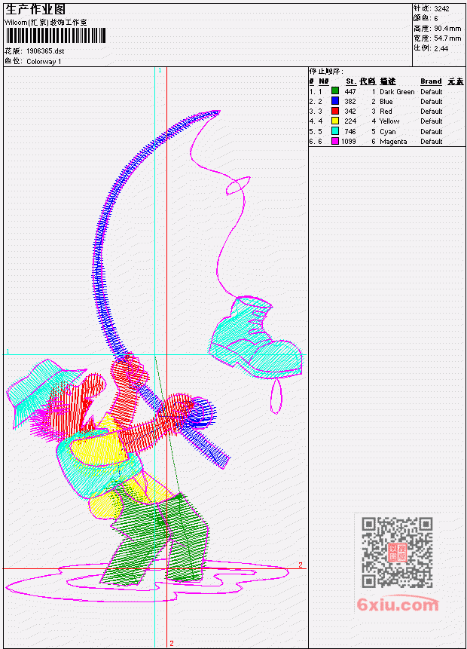Click the barcode under the studio name

56,35
